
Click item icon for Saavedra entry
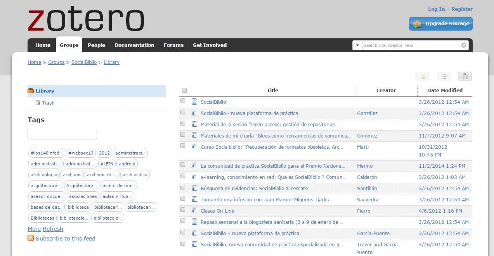(x=194, y=199)
